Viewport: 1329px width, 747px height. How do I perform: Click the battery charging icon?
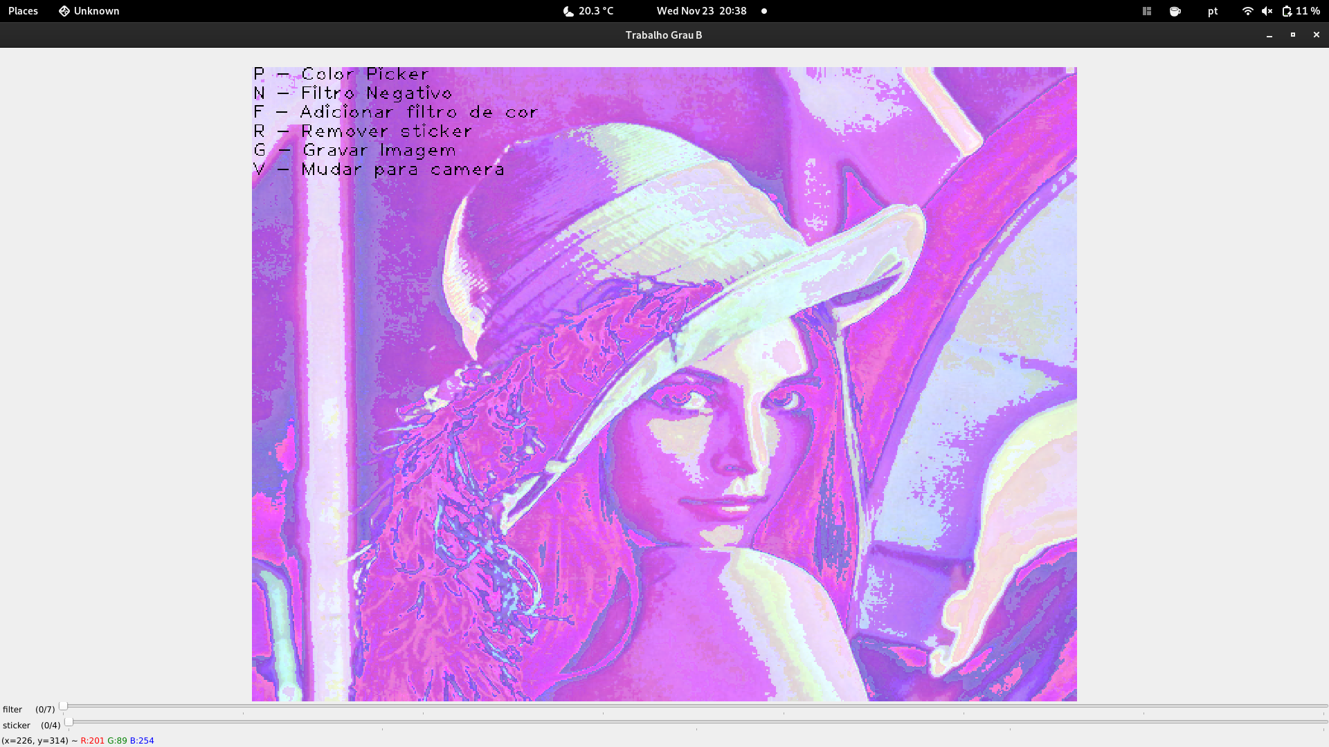pyautogui.click(x=1287, y=11)
